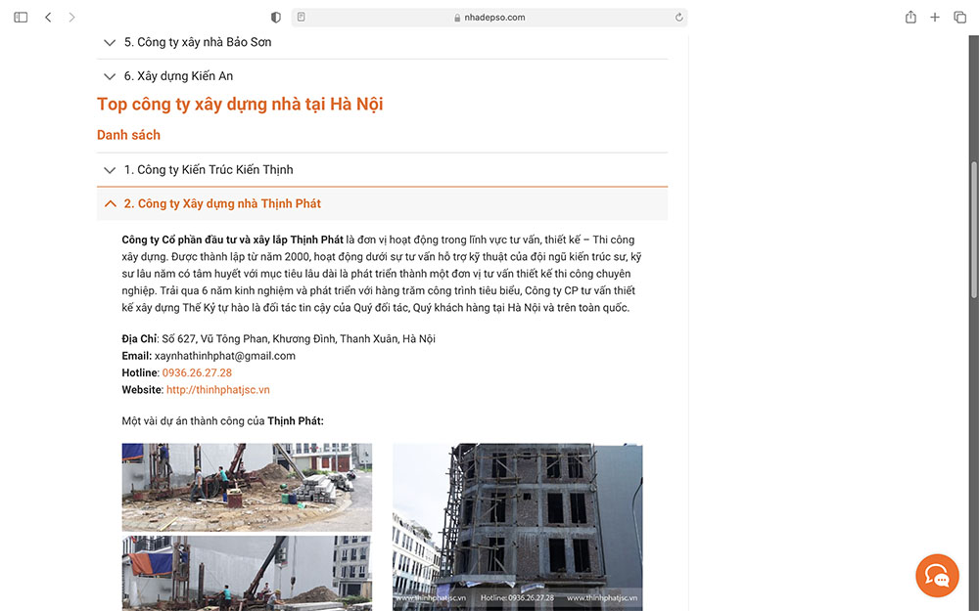Expand chevron for Công ty xây nhà Bảo Sơn
Screen dimensions: 979x611
pyautogui.click(x=110, y=42)
